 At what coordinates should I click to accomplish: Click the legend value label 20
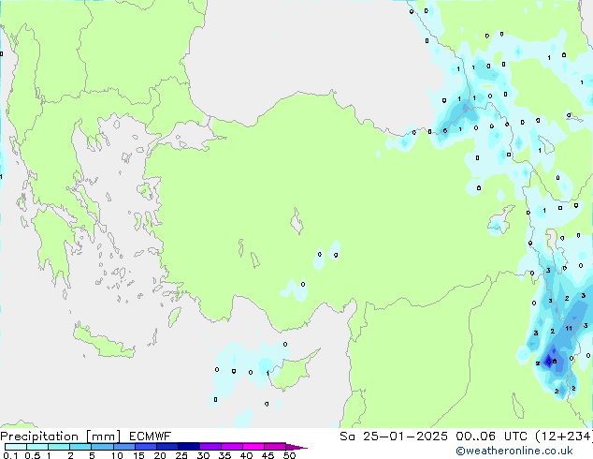click(159, 456)
